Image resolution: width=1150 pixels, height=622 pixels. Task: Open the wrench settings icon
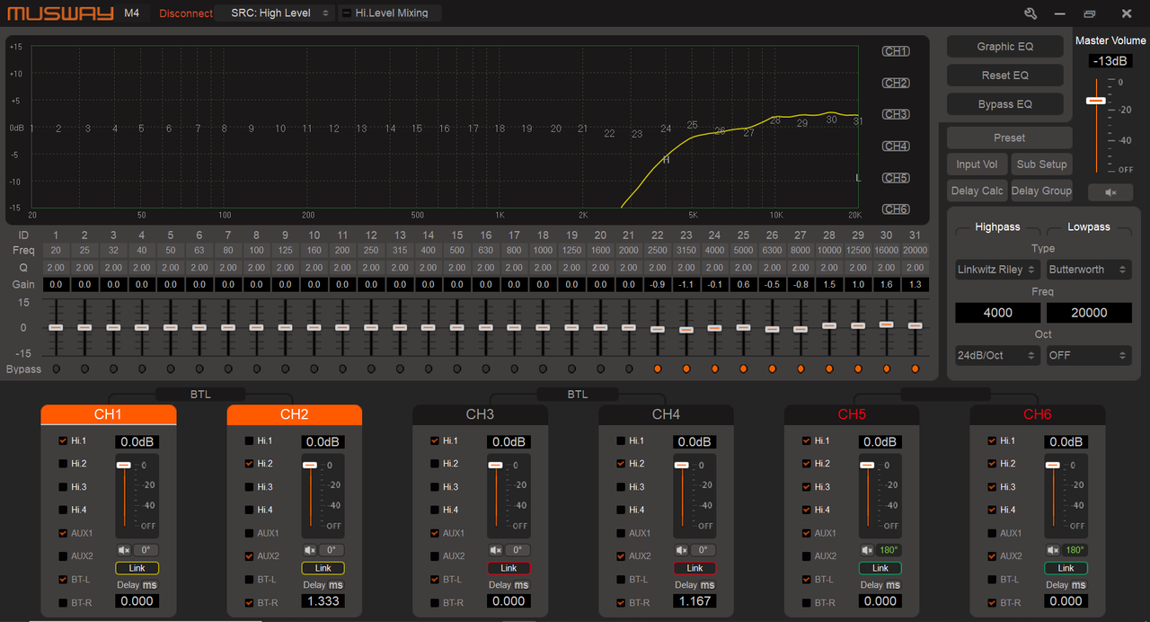point(1031,13)
